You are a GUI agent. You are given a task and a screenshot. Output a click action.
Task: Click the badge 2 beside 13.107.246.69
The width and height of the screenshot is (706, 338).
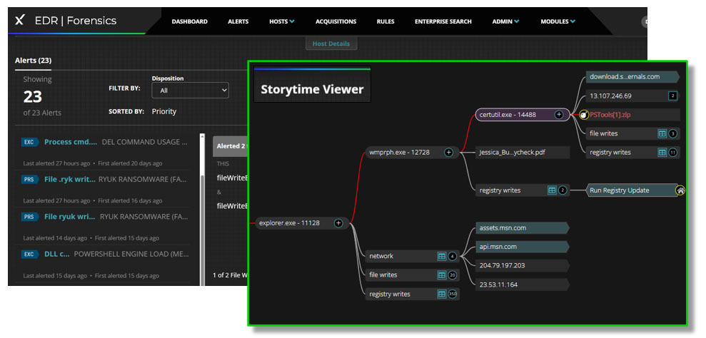(672, 96)
